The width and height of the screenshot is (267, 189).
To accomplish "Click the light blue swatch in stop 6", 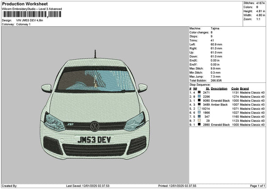I will click(x=199, y=112).
